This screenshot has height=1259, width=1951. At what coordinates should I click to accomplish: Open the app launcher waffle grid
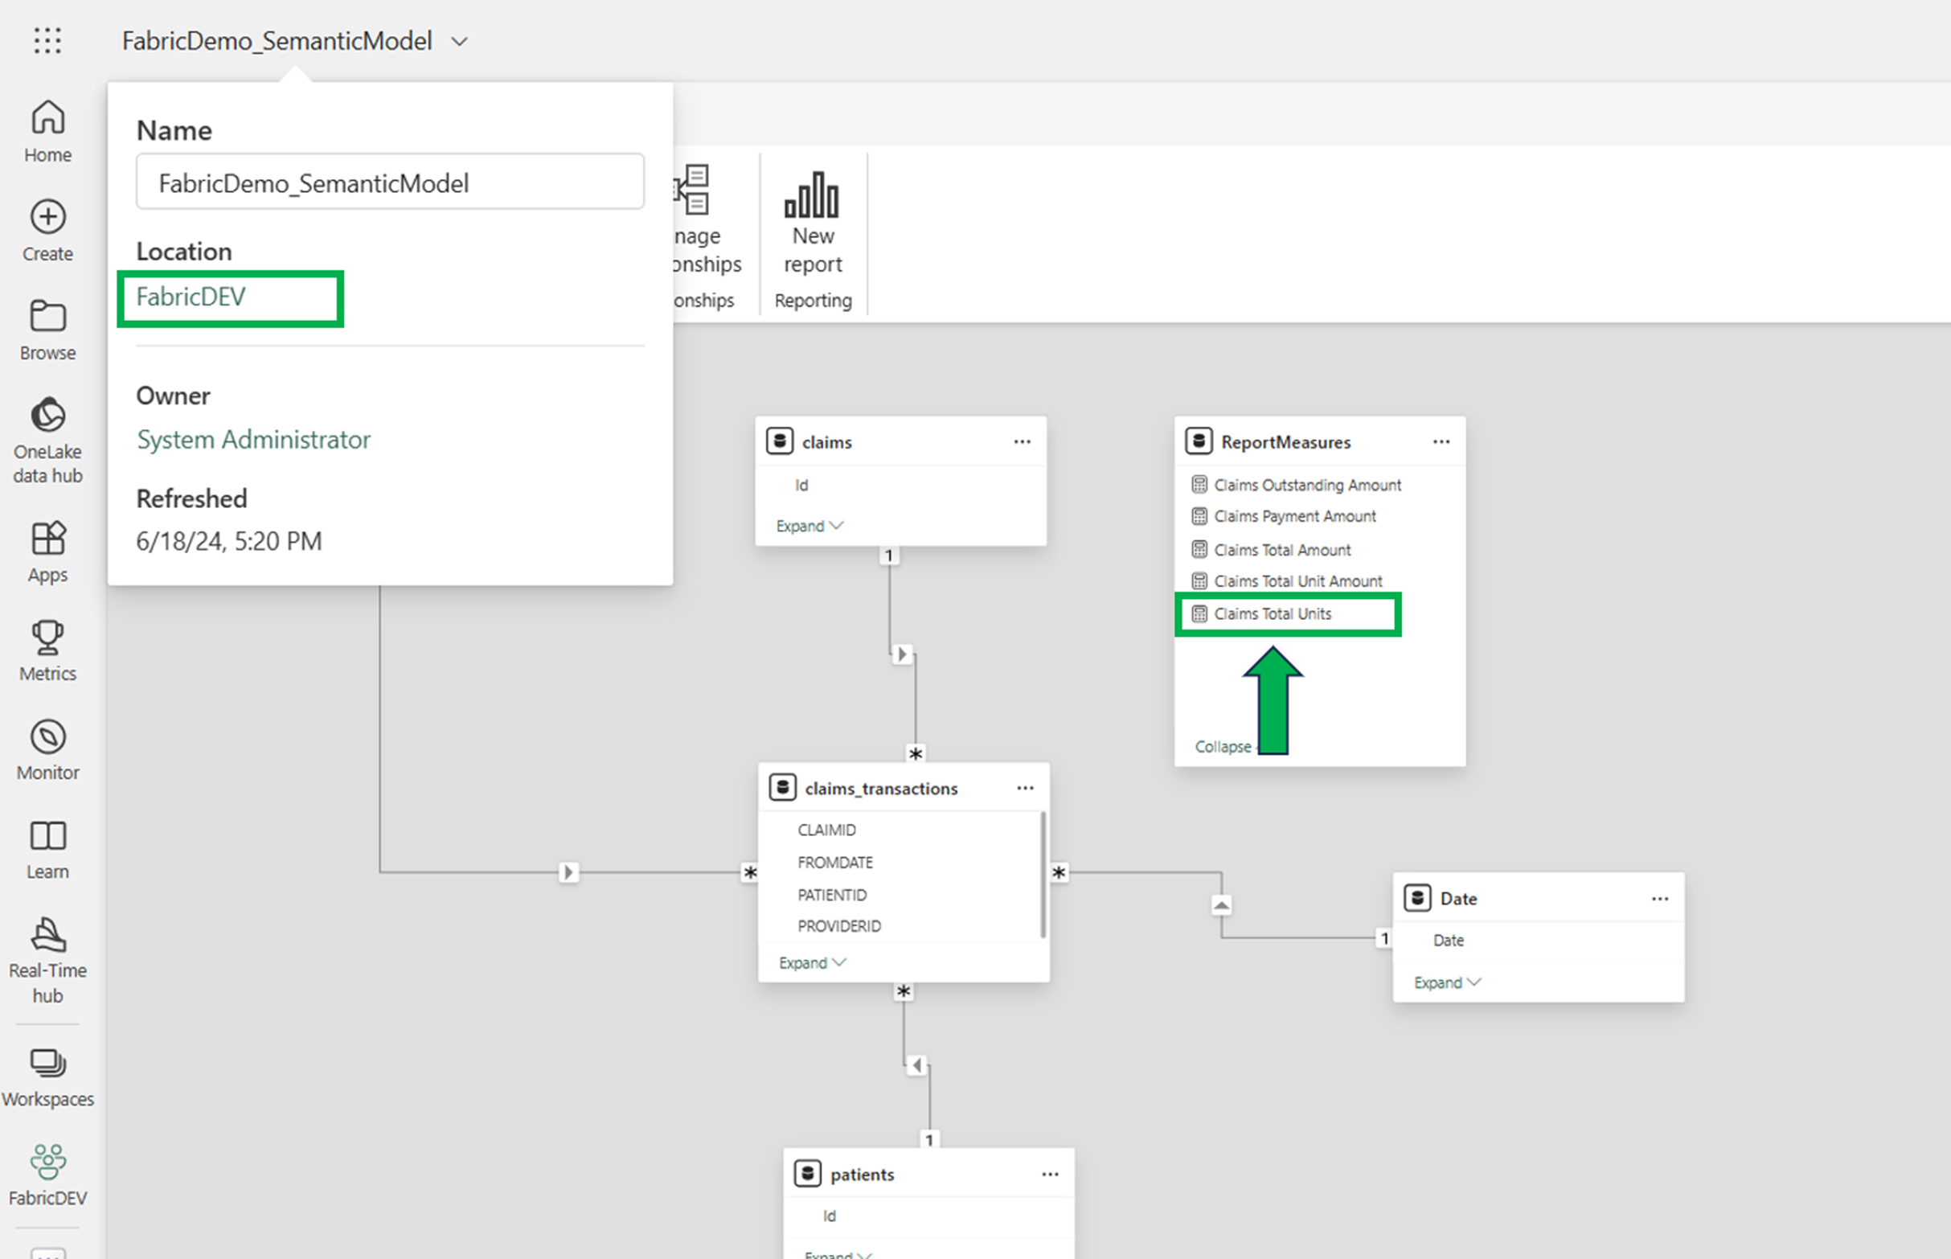click(x=47, y=40)
